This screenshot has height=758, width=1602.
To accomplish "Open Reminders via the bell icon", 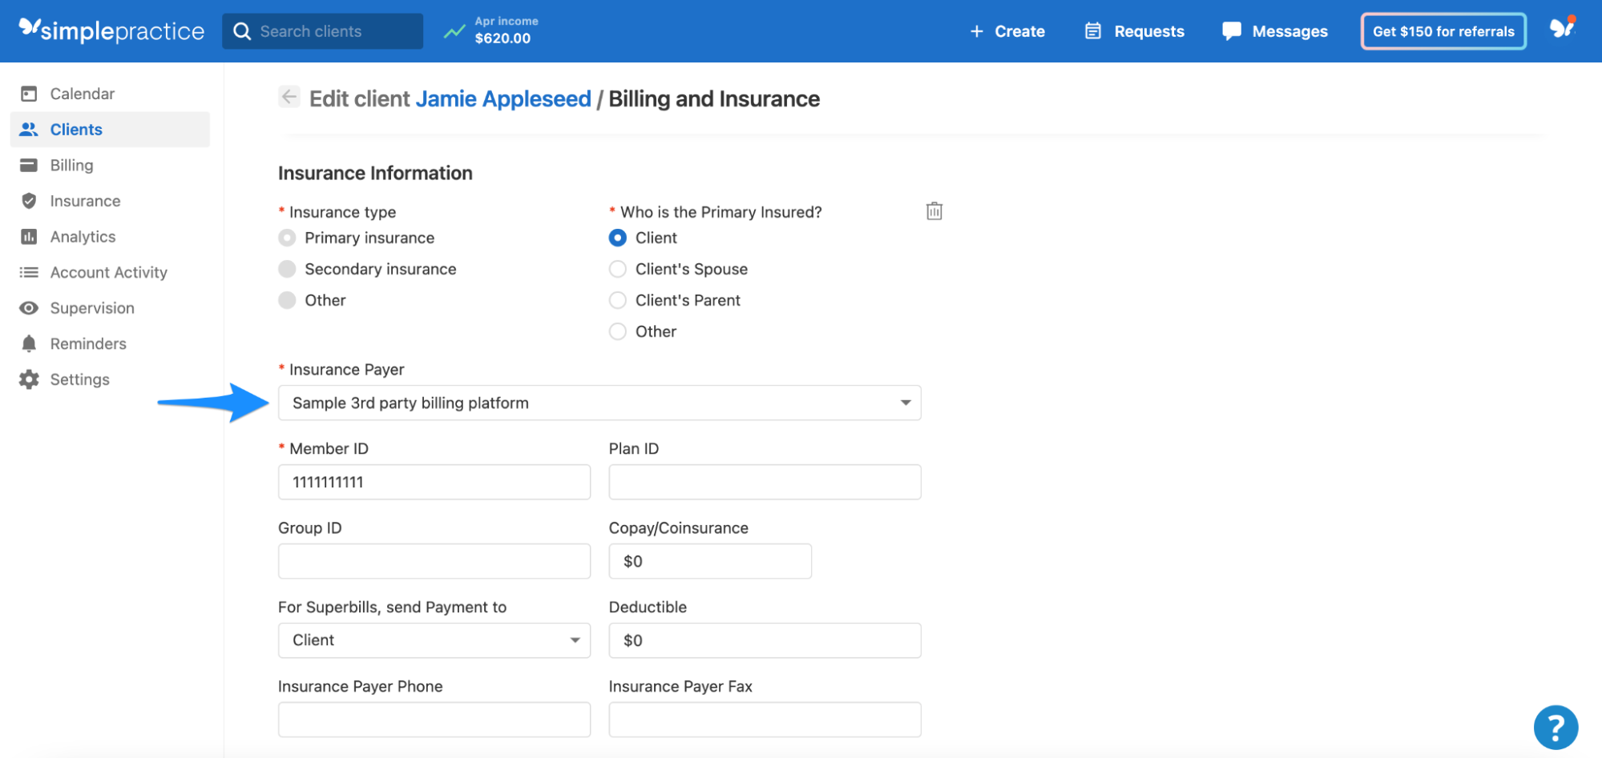I will 29,343.
